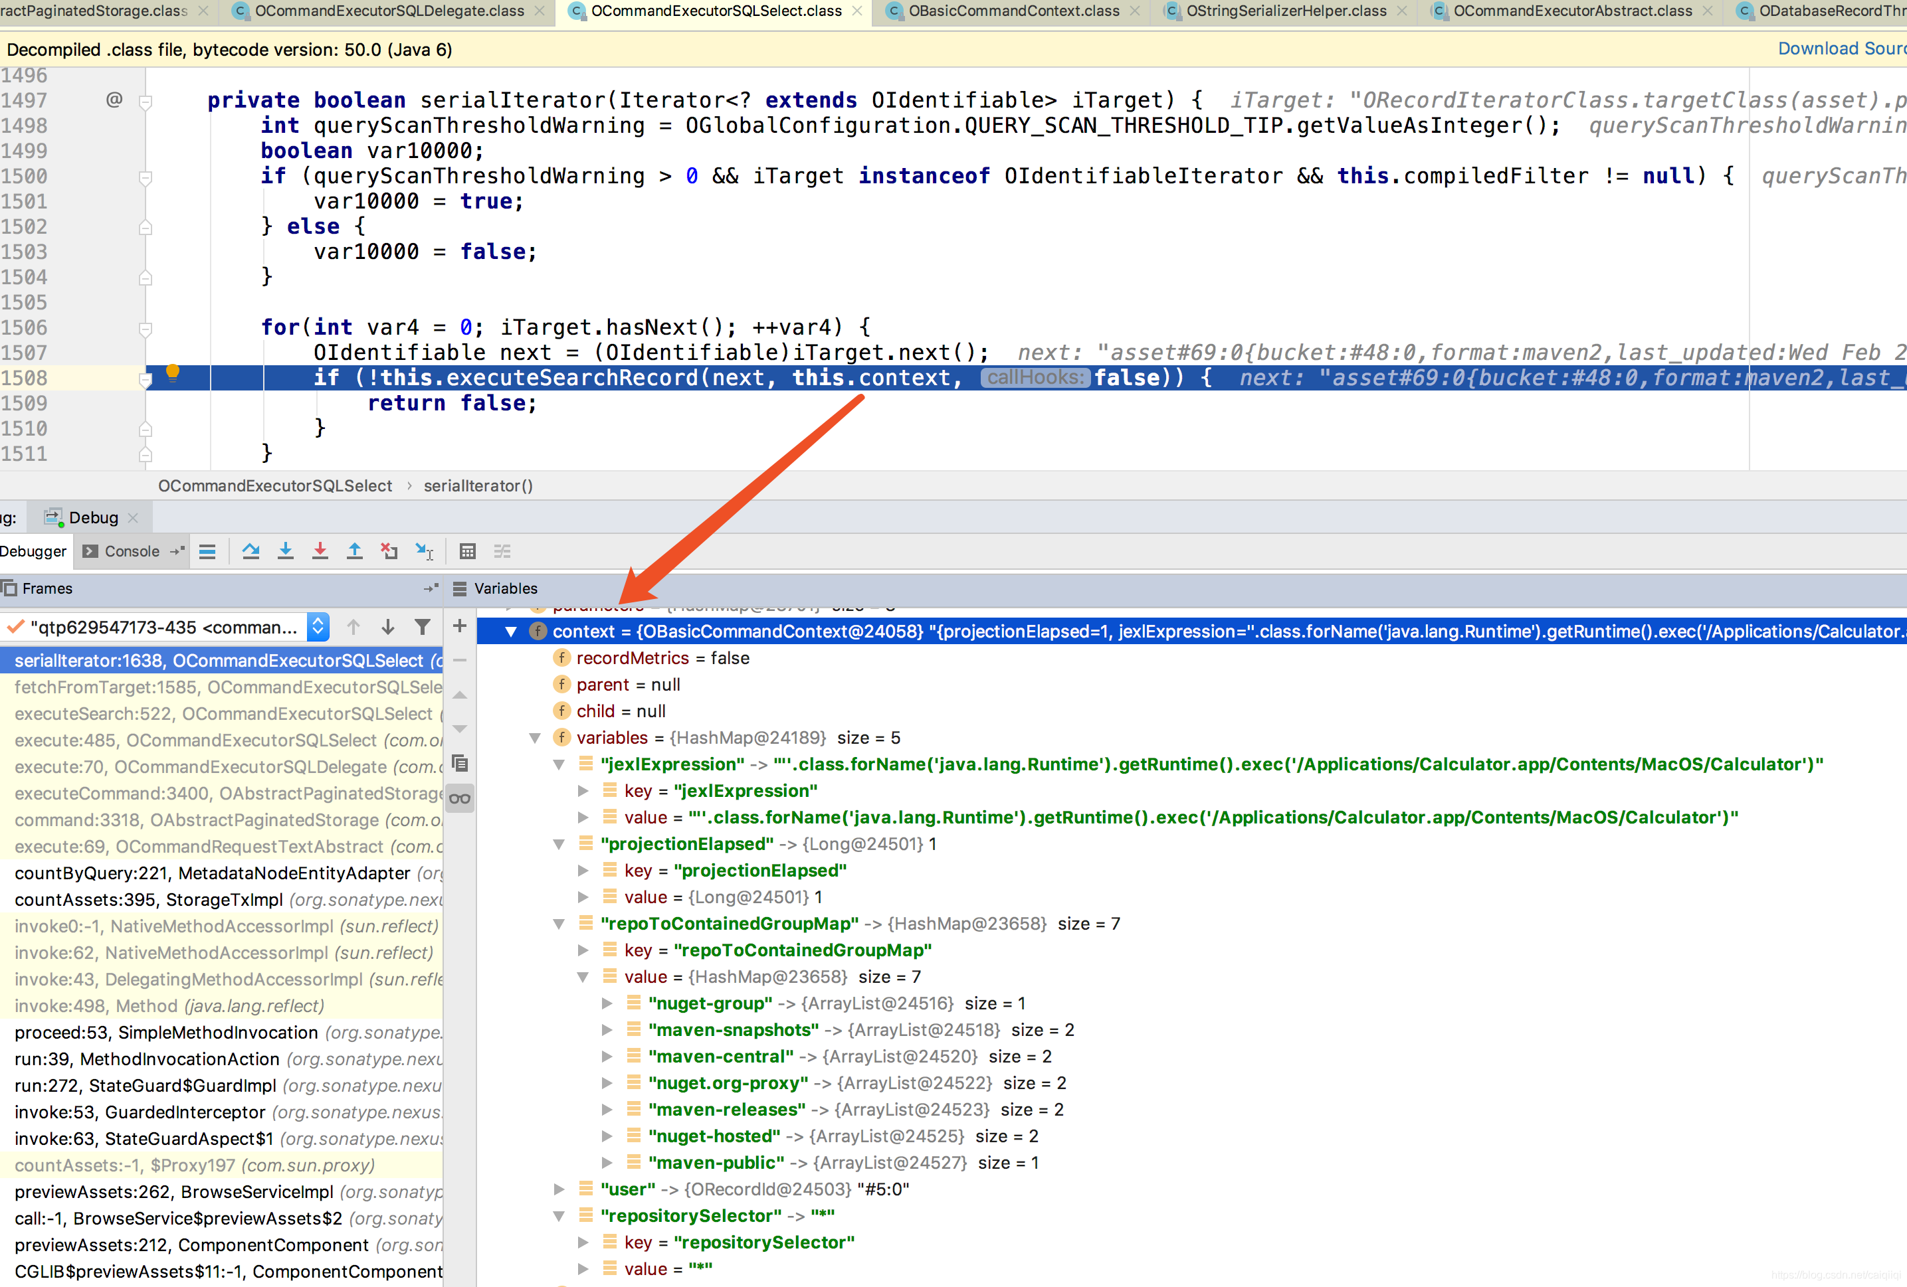Click the Frames panel hide arrow icon
This screenshot has height=1287, width=1907.
[x=431, y=588]
